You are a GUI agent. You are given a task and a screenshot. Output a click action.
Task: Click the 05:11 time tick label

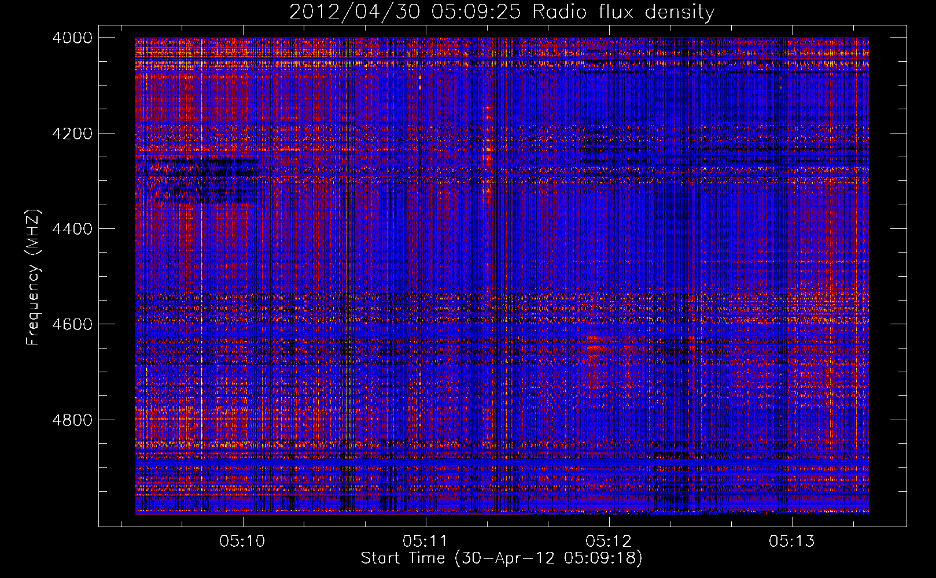pos(426,541)
